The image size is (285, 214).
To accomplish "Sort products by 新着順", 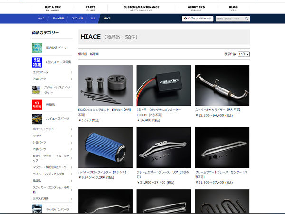I will pyautogui.click(x=95, y=54).
